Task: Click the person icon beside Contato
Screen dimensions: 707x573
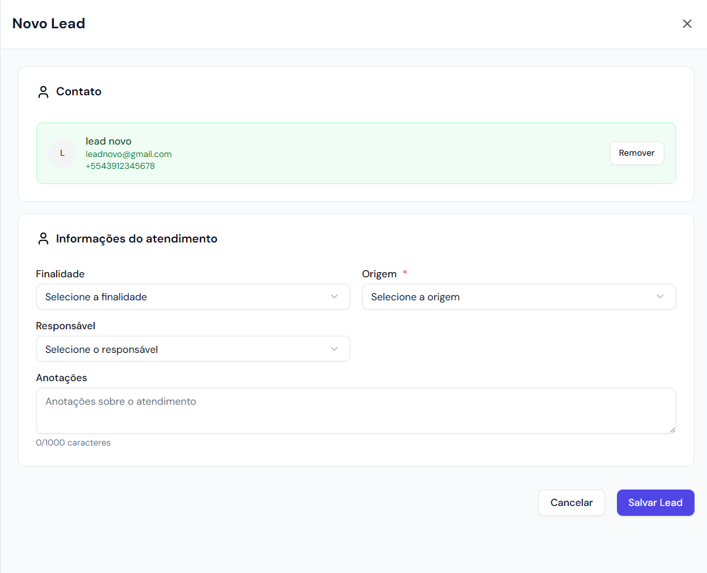Action: pos(43,92)
